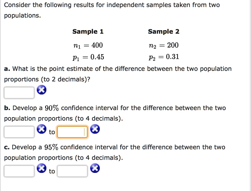Click the n1 = 400 value under Sample 1
Viewport: 251px width, 191px height.
click(x=88, y=45)
